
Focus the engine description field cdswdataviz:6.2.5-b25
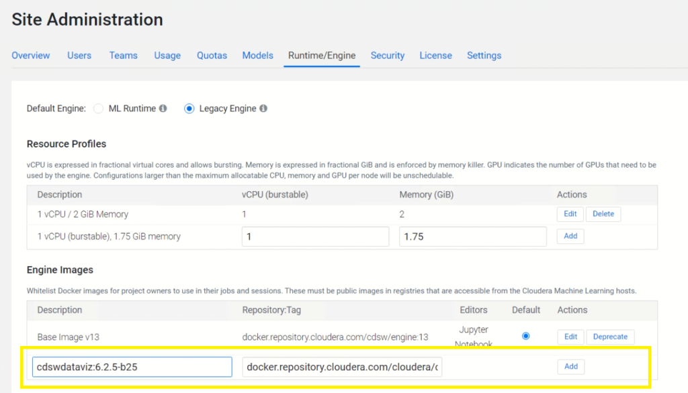132,367
